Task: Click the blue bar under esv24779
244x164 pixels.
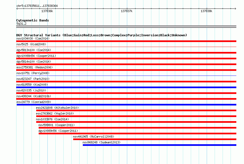Action: (x=126, y=105)
